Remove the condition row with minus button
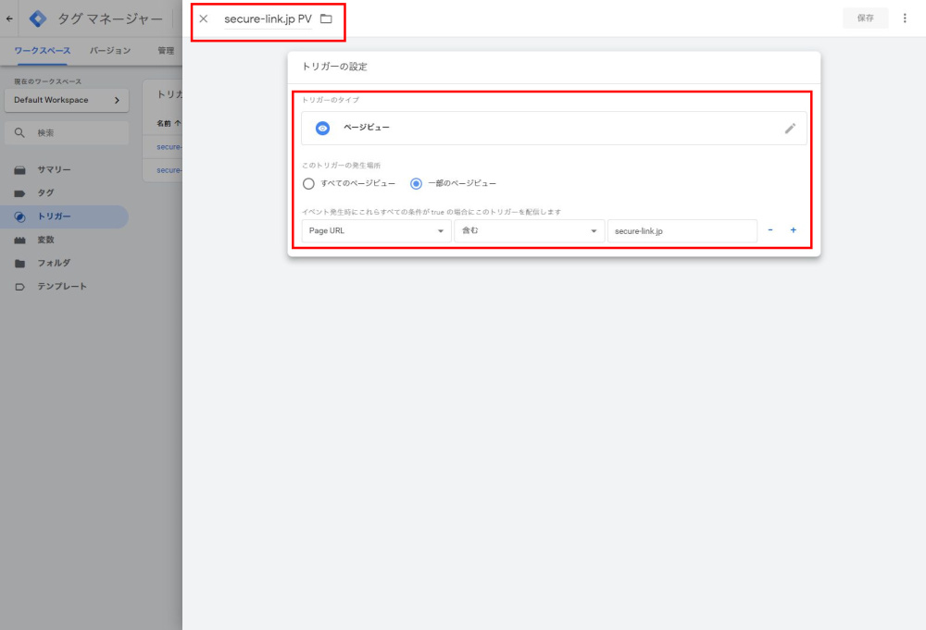926x630 pixels. [x=770, y=230]
